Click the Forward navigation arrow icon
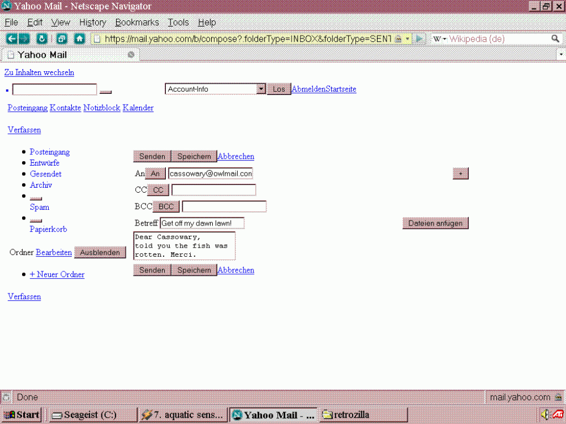The image size is (566, 424). [24, 38]
